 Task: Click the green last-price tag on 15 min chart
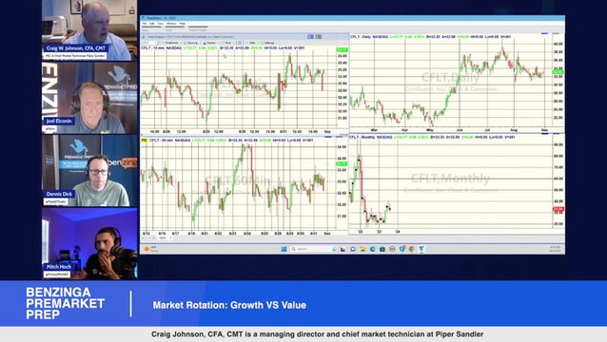coord(342,49)
